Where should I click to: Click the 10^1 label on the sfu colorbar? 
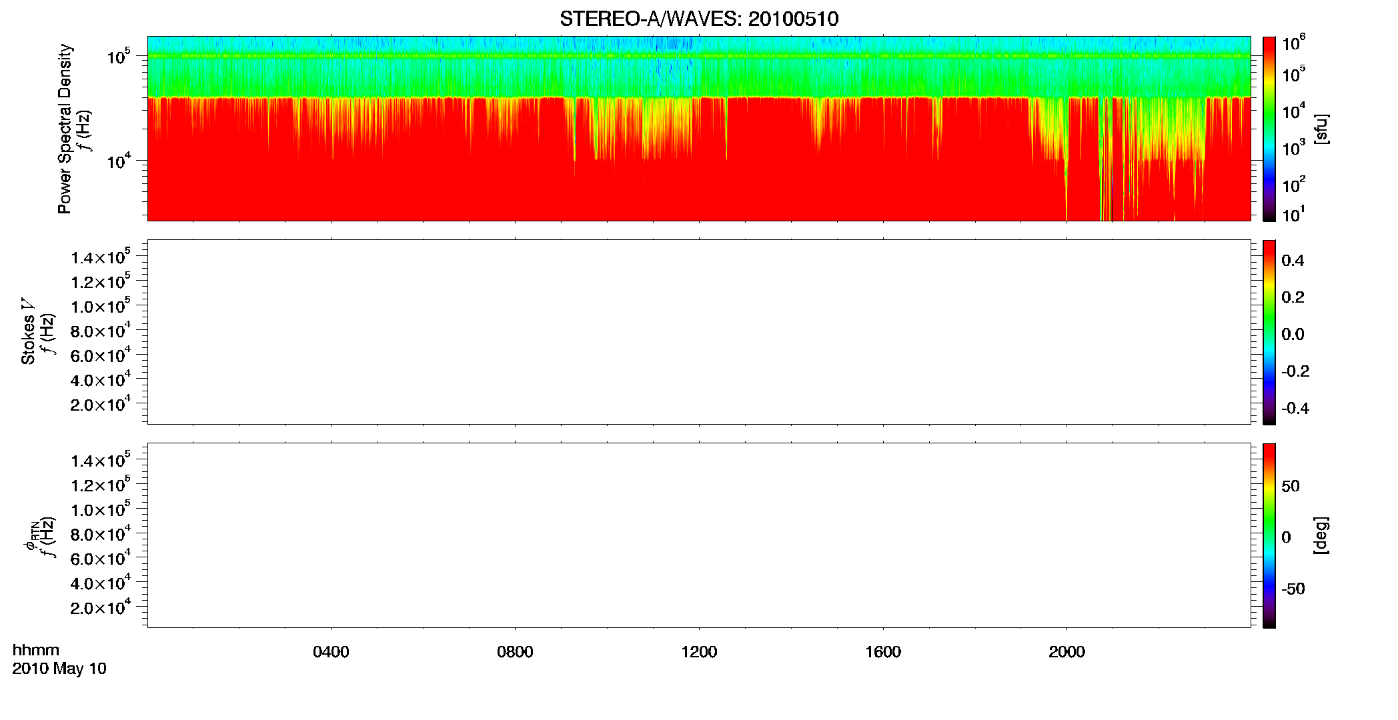tap(1293, 214)
